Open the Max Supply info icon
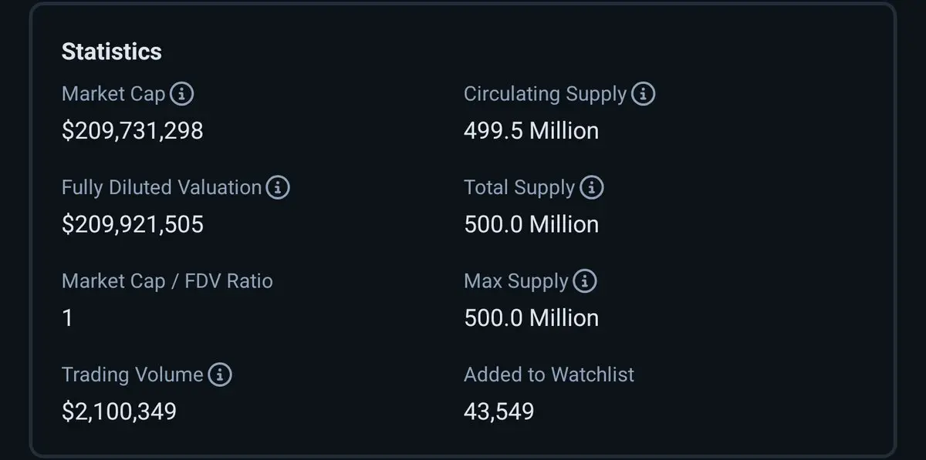The image size is (926, 460). [585, 281]
